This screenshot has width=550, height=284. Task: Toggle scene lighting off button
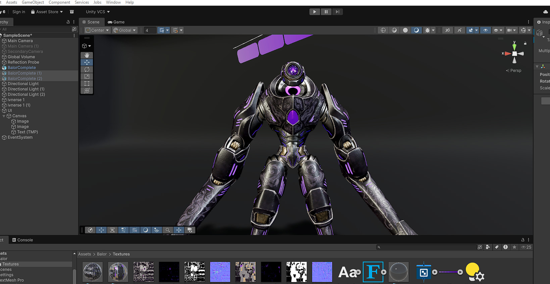459,30
